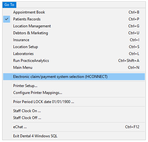Open Printer Setup dialog

pyautogui.click(x=74, y=86)
